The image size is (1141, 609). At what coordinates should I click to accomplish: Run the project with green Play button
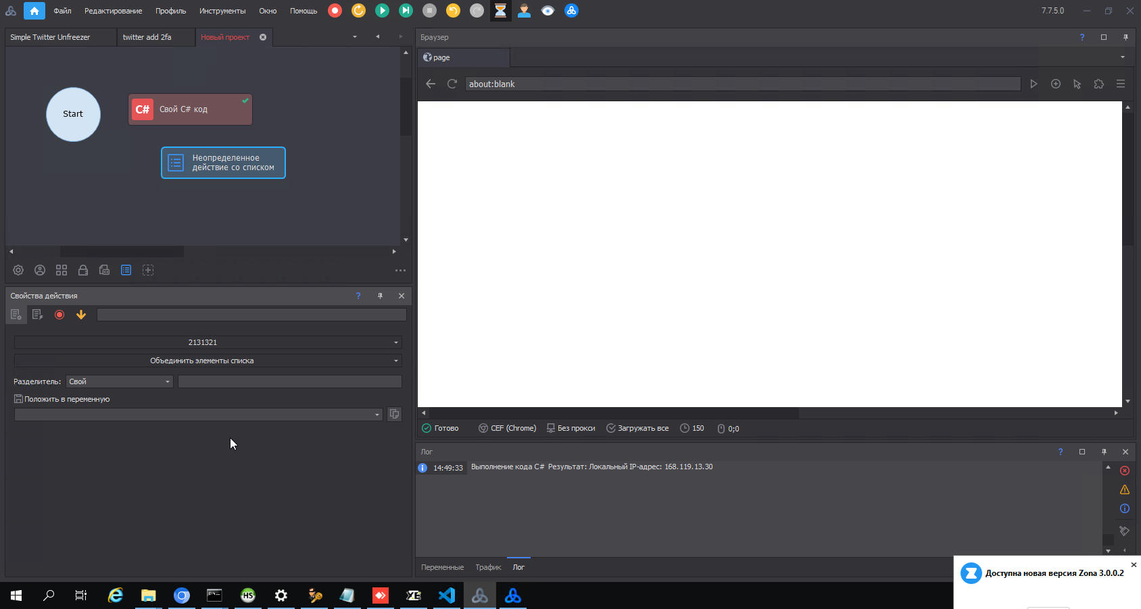click(382, 11)
